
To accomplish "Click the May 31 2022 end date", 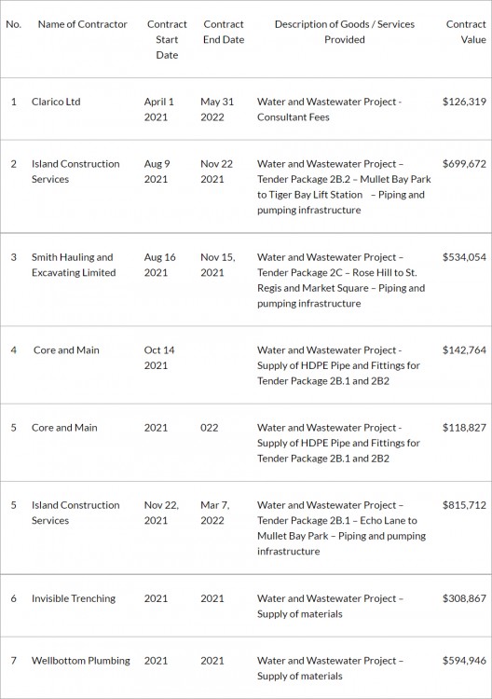I will click(x=217, y=109).
